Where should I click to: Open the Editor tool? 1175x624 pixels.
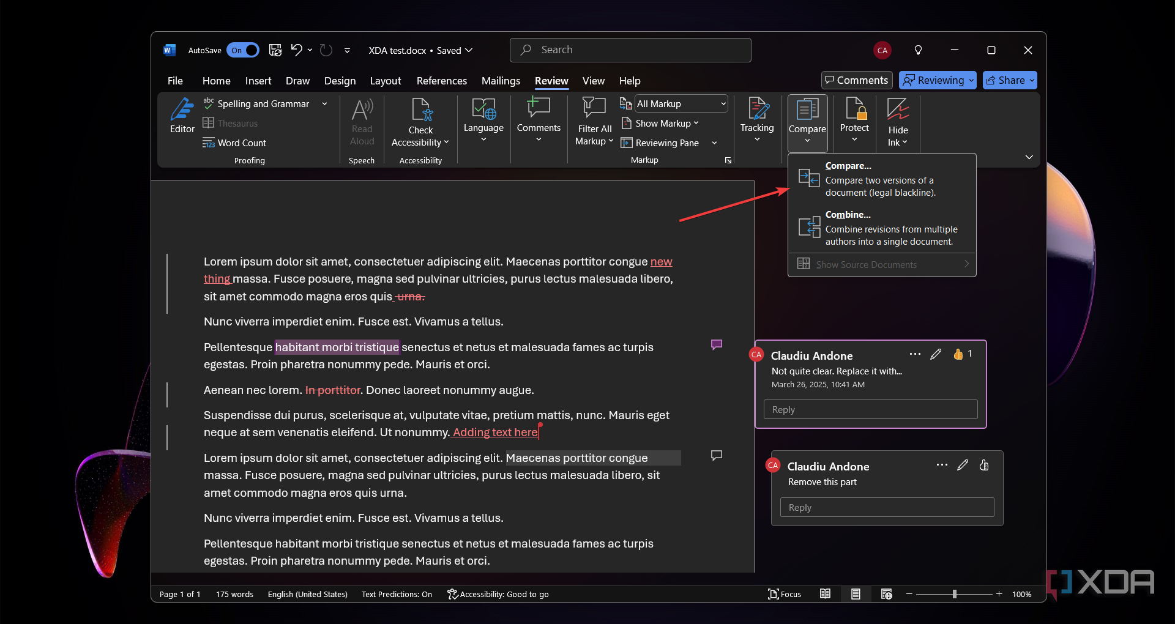tap(182, 116)
